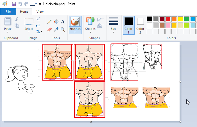Toggle Color 2 as active color
This screenshot has width=197, height=127.
[140, 25]
